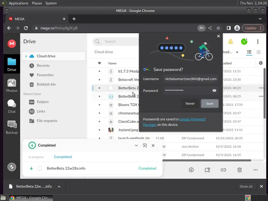
Task: Select Cloud drive in sidebar
Action: [x=53, y=56]
